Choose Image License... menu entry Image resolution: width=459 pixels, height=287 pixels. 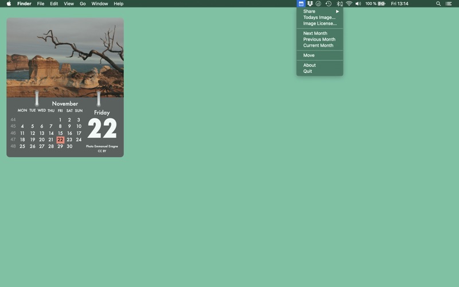coord(320,24)
